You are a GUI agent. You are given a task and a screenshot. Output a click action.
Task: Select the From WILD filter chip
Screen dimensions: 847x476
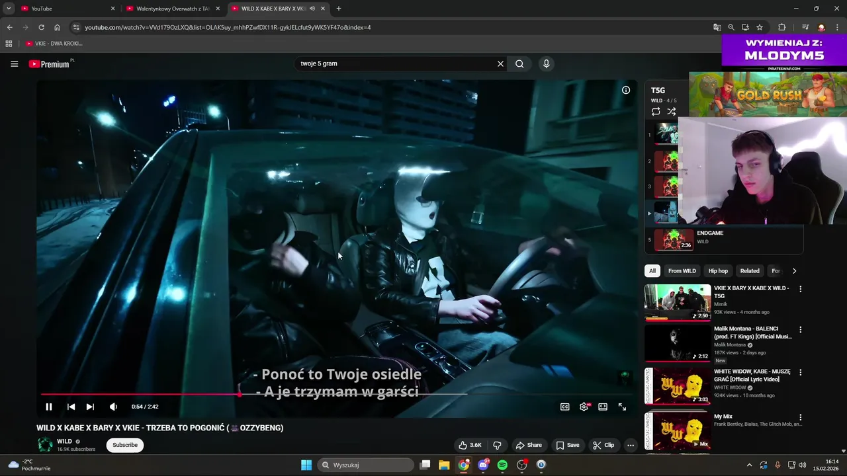682,270
